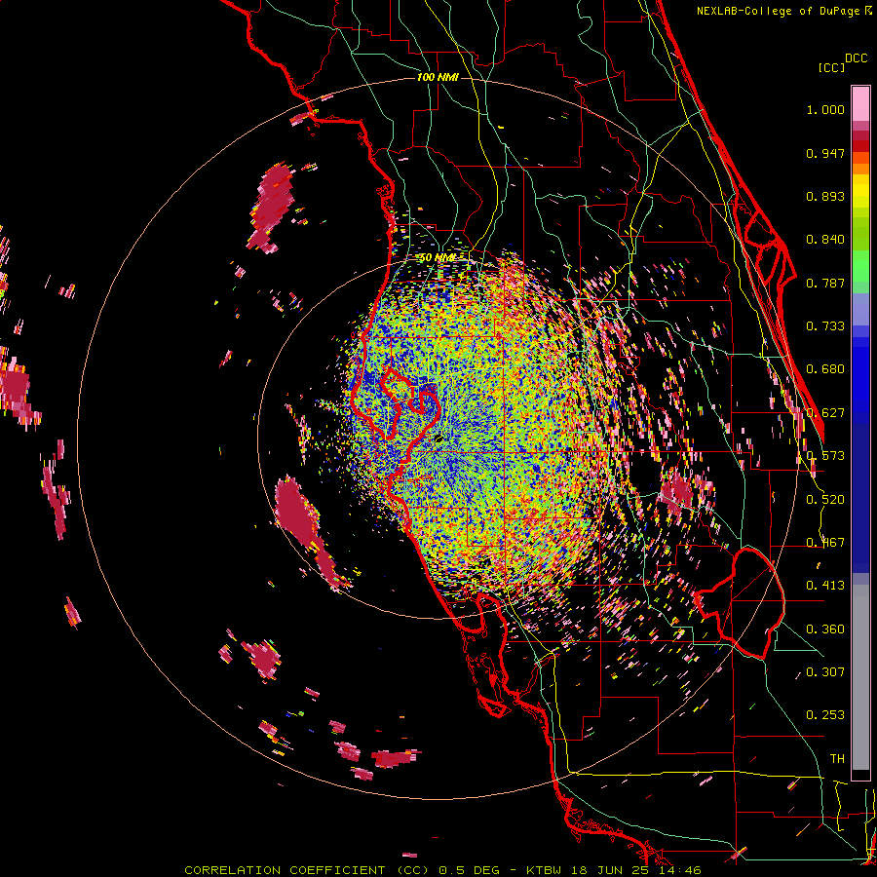Viewport: 877px width, 877px height.
Task: Select the 0.627 color scale value
Action: (825, 413)
